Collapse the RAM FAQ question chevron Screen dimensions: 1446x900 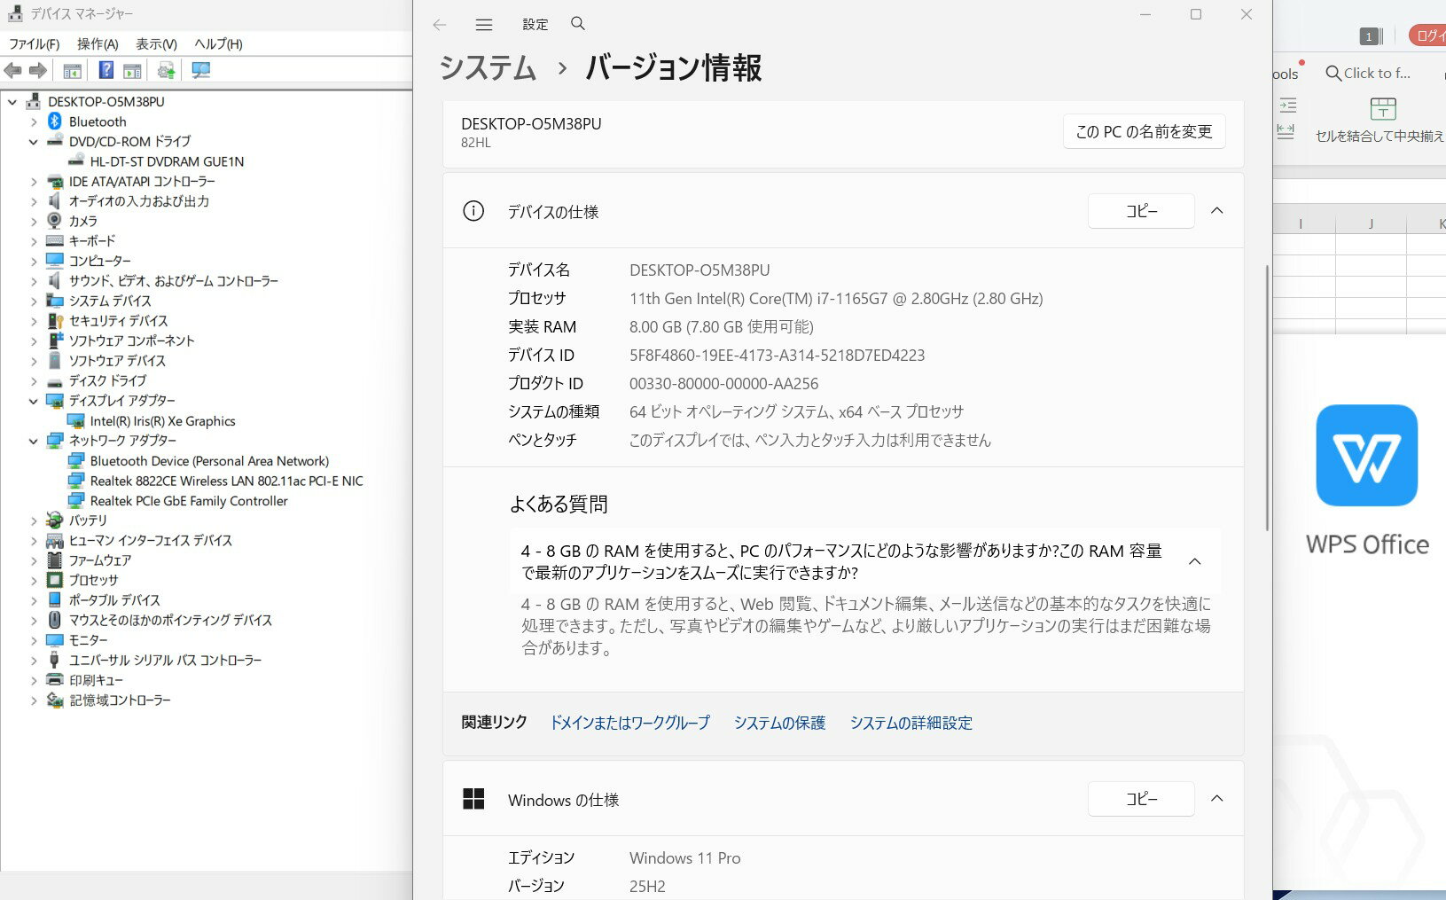[1194, 561]
